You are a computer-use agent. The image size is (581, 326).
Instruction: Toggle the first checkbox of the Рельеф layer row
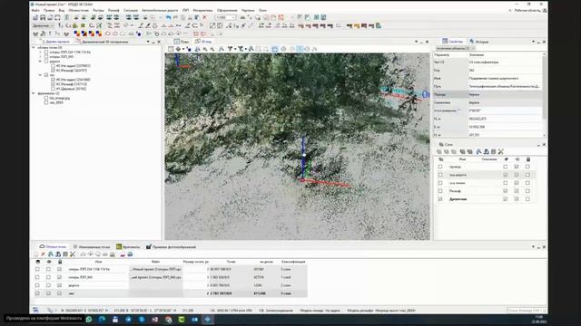pos(440,191)
